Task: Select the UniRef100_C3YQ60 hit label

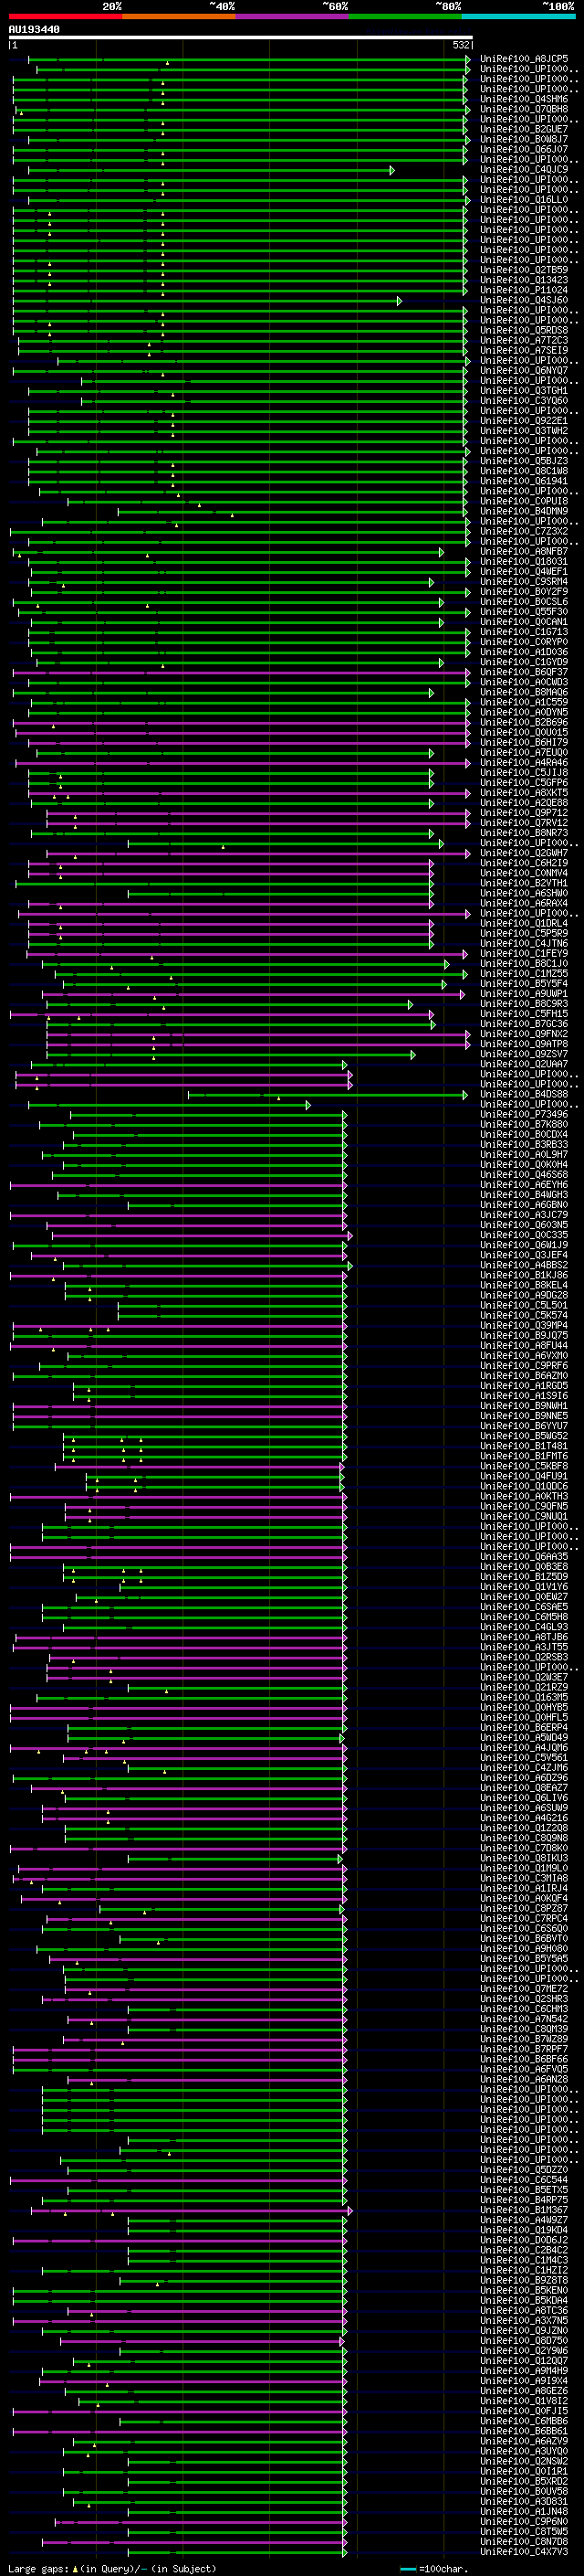Action: tap(524, 400)
